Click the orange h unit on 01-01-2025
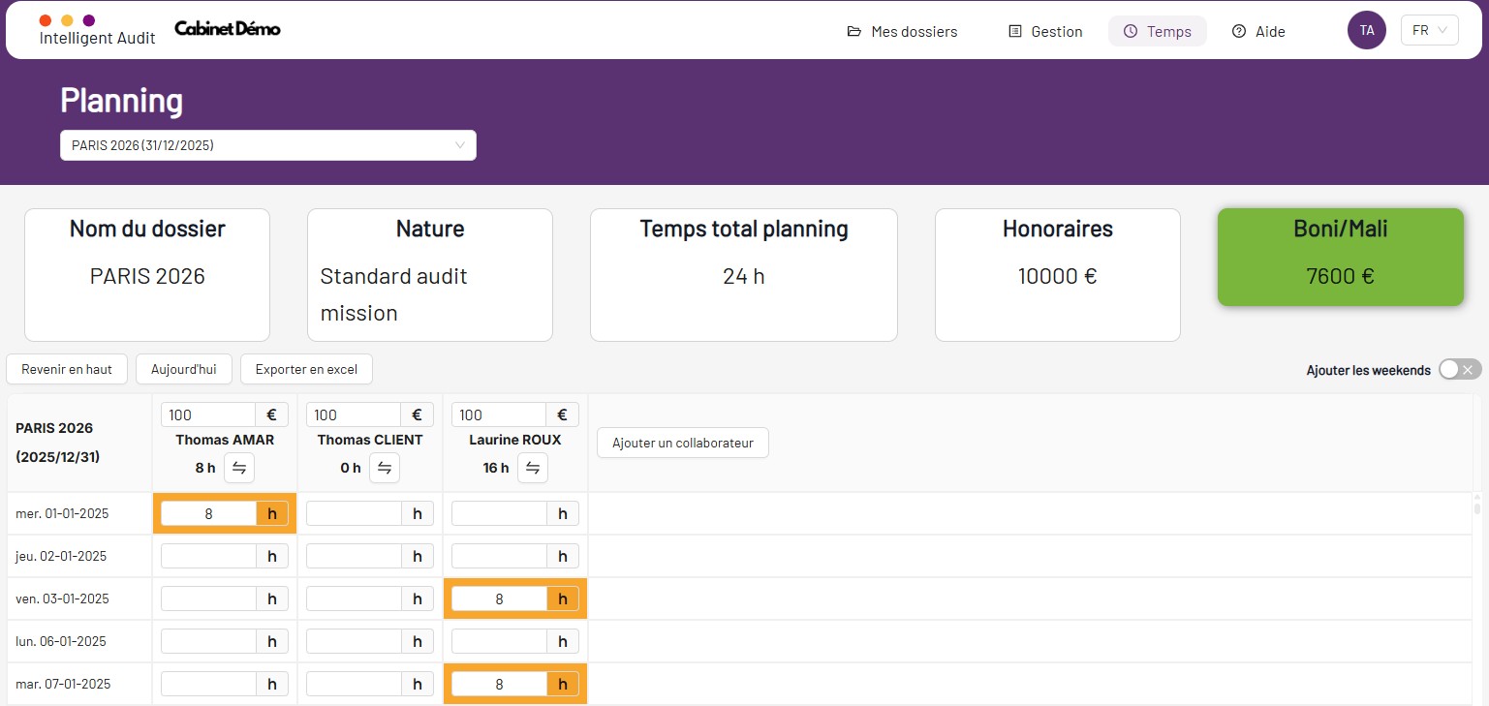 pyautogui.click(x=271, y=513)
